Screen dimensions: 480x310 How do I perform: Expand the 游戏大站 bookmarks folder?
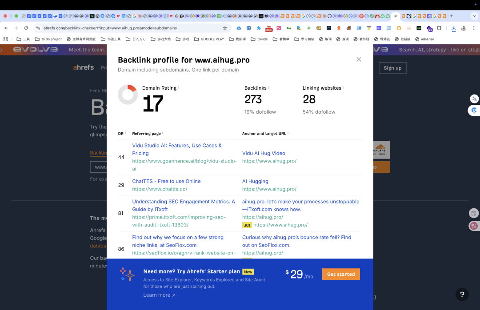[161, 39]
